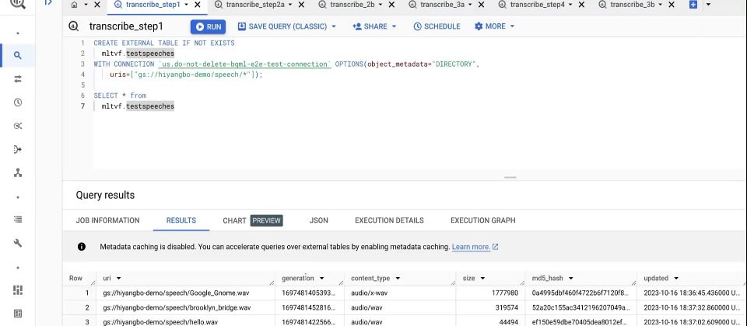The height and width of the screenshot is (326, 747).
Task: Open Execution Graph tab
Action: point(483,220)
